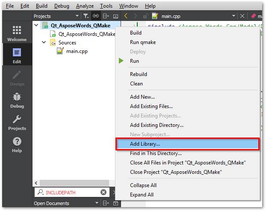
Task: Go back using the yellow left arrow
Action: pos(126,16)
